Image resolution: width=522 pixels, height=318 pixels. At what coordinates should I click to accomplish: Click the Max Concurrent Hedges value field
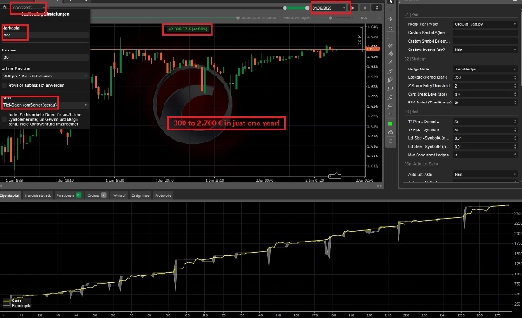pos(485,155)
